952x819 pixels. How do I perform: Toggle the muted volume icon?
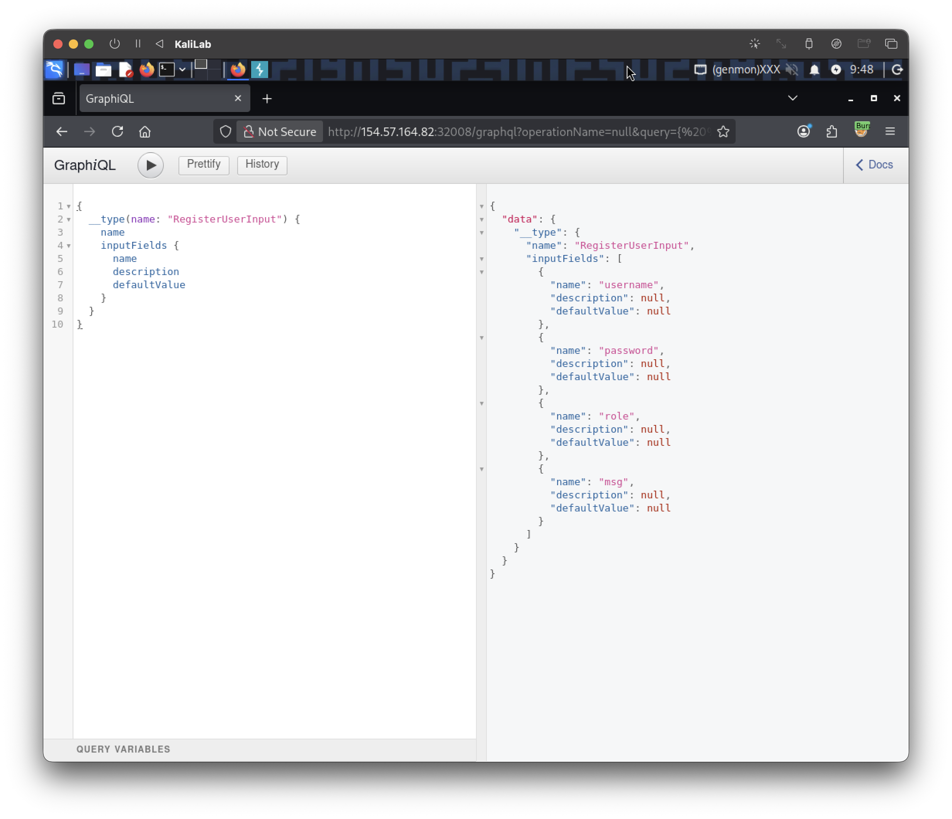pyautogui.click(x=792, y=70)
